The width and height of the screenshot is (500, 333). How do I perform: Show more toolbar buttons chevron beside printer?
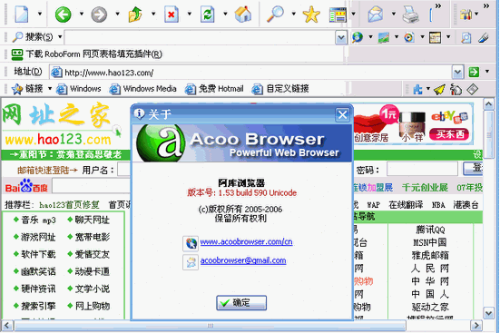coord(438,5)
